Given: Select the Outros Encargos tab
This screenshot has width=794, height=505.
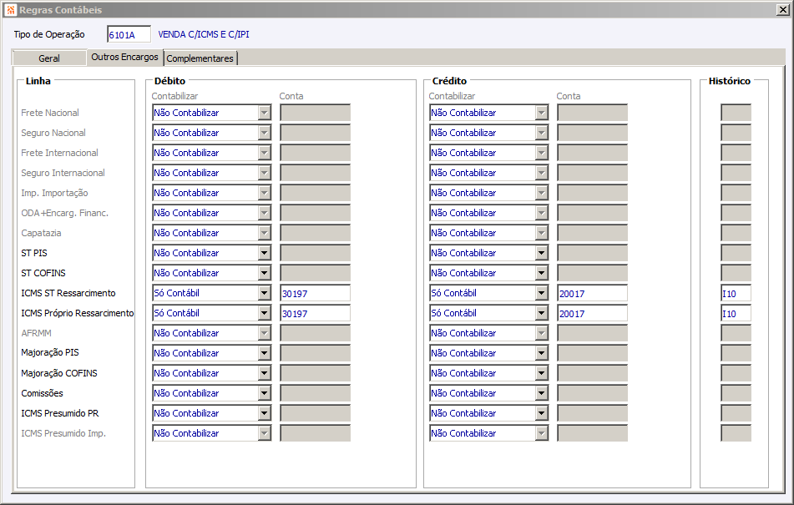Looking at the screenshot, I should pyautogui.click(x=124, y=58).
